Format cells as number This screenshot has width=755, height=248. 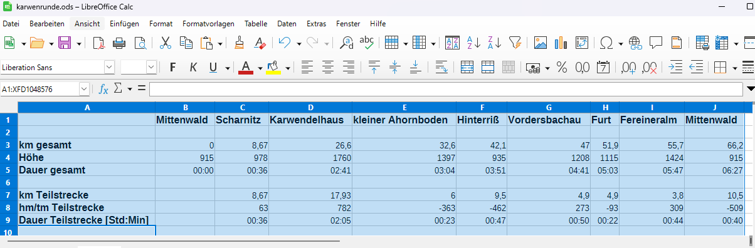(582, 67)
